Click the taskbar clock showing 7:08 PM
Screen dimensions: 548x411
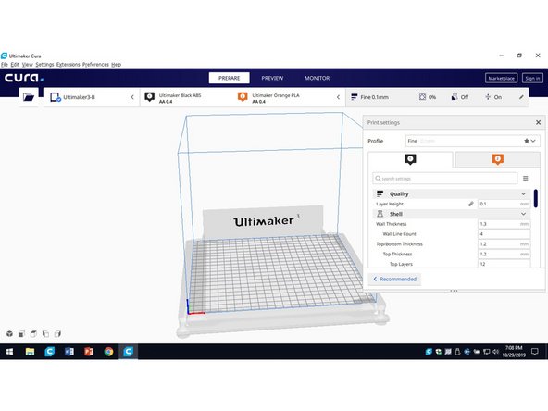(x=514, y=352)
